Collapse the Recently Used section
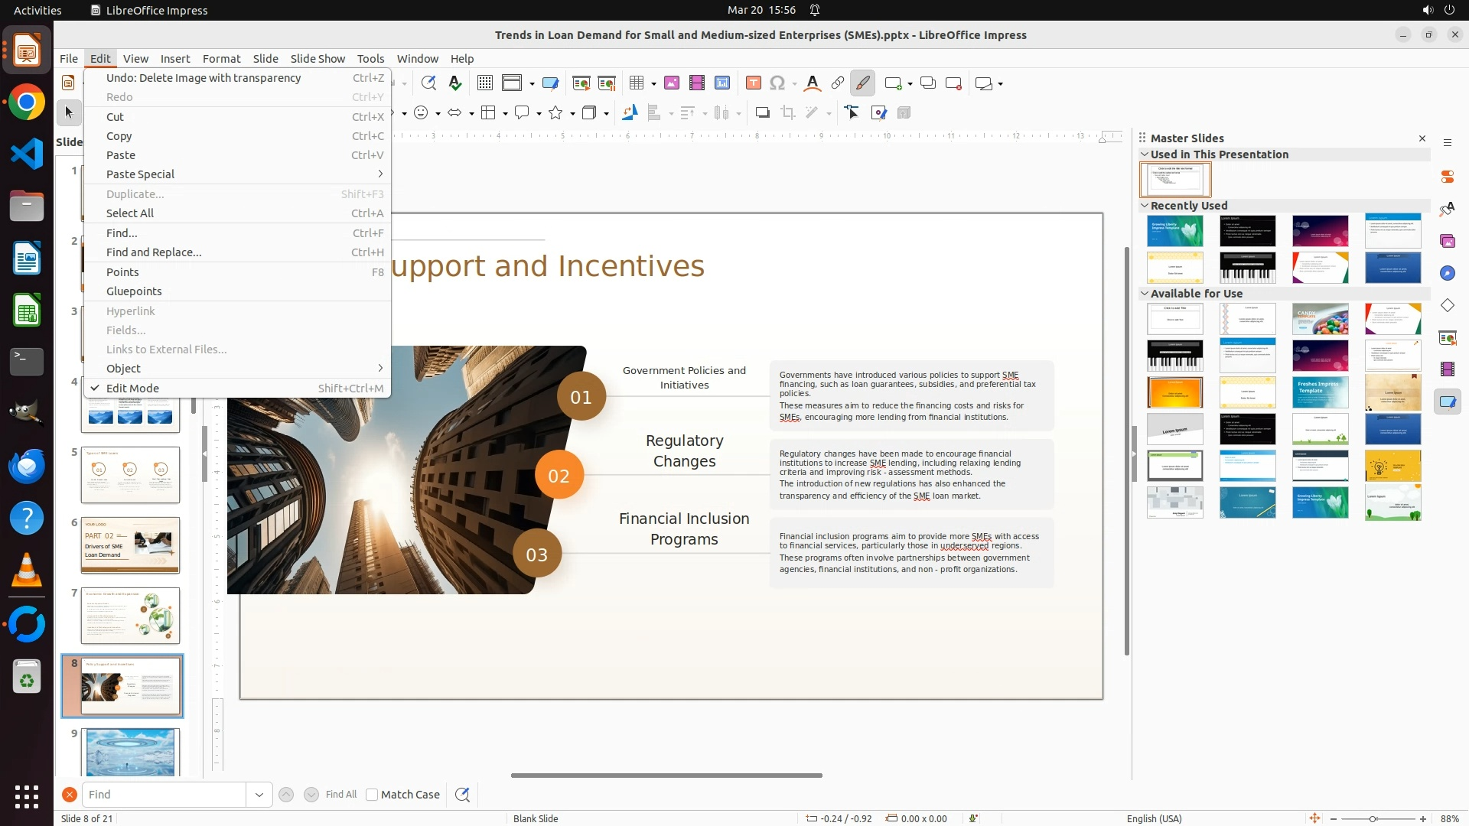 (x=1145, y=206)
